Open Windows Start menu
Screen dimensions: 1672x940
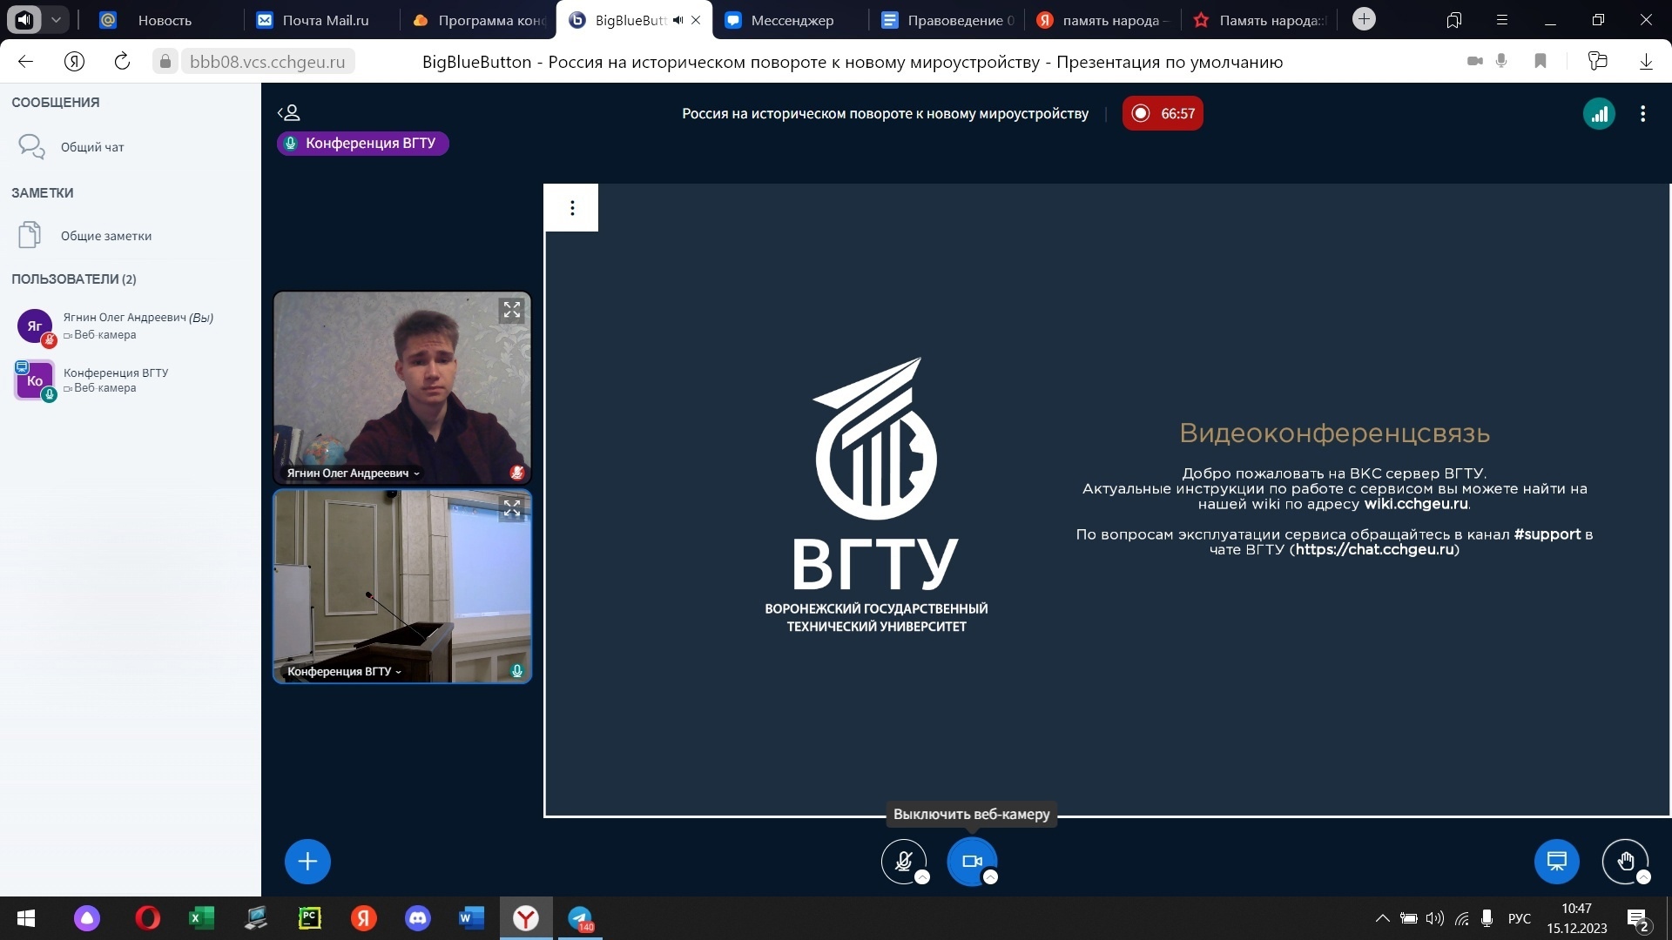tap(26, 918)
